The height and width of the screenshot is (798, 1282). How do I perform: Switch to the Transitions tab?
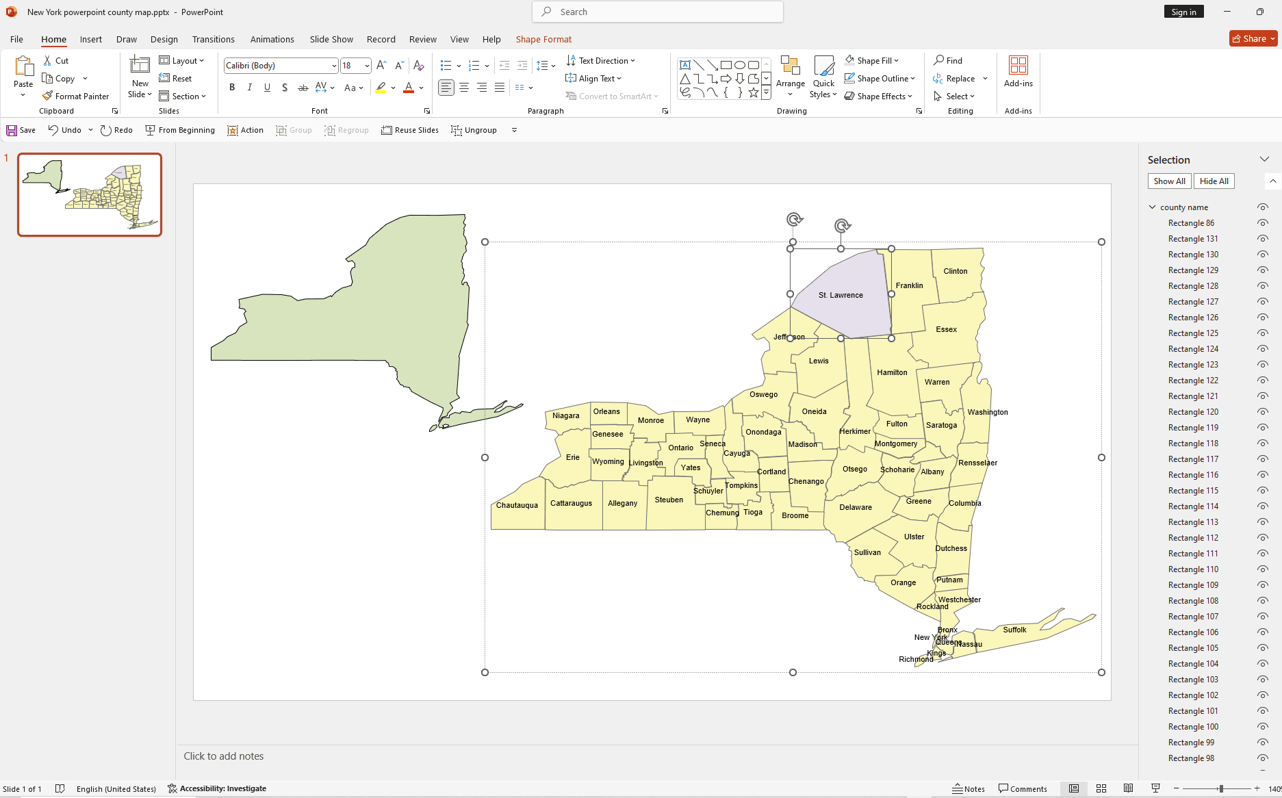click(x=214, y=39)
